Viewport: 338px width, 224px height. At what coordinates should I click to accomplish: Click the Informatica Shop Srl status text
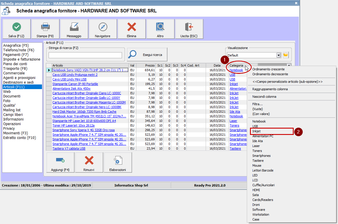(131, 185)
